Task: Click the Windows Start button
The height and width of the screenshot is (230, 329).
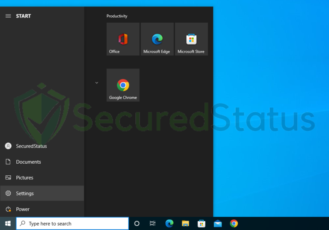Action: [x=8, y=224]
